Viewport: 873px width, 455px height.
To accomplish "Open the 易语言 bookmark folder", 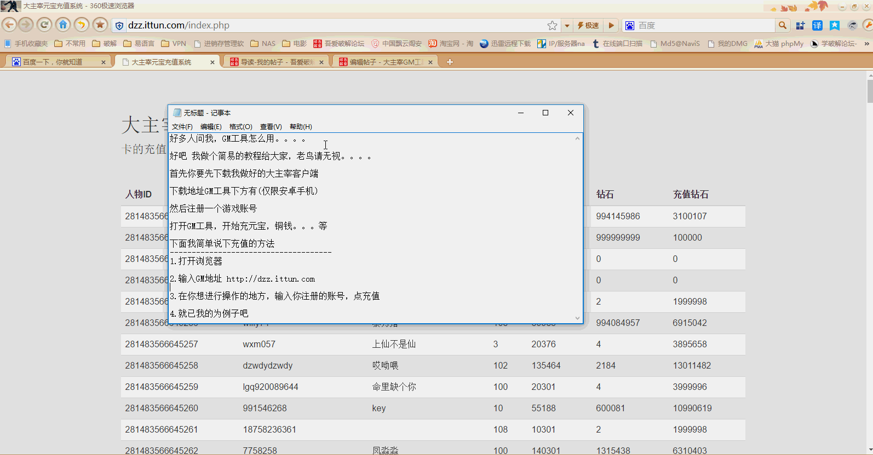I will 139,44.
